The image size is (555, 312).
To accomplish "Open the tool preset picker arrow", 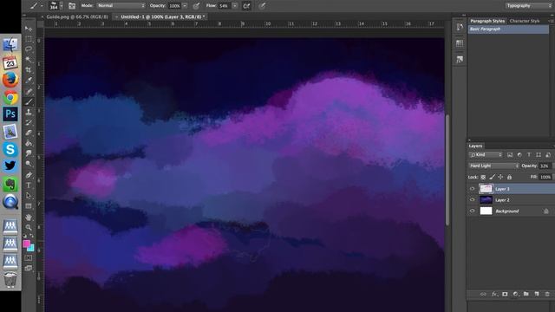I will click(x=42, y=6).
